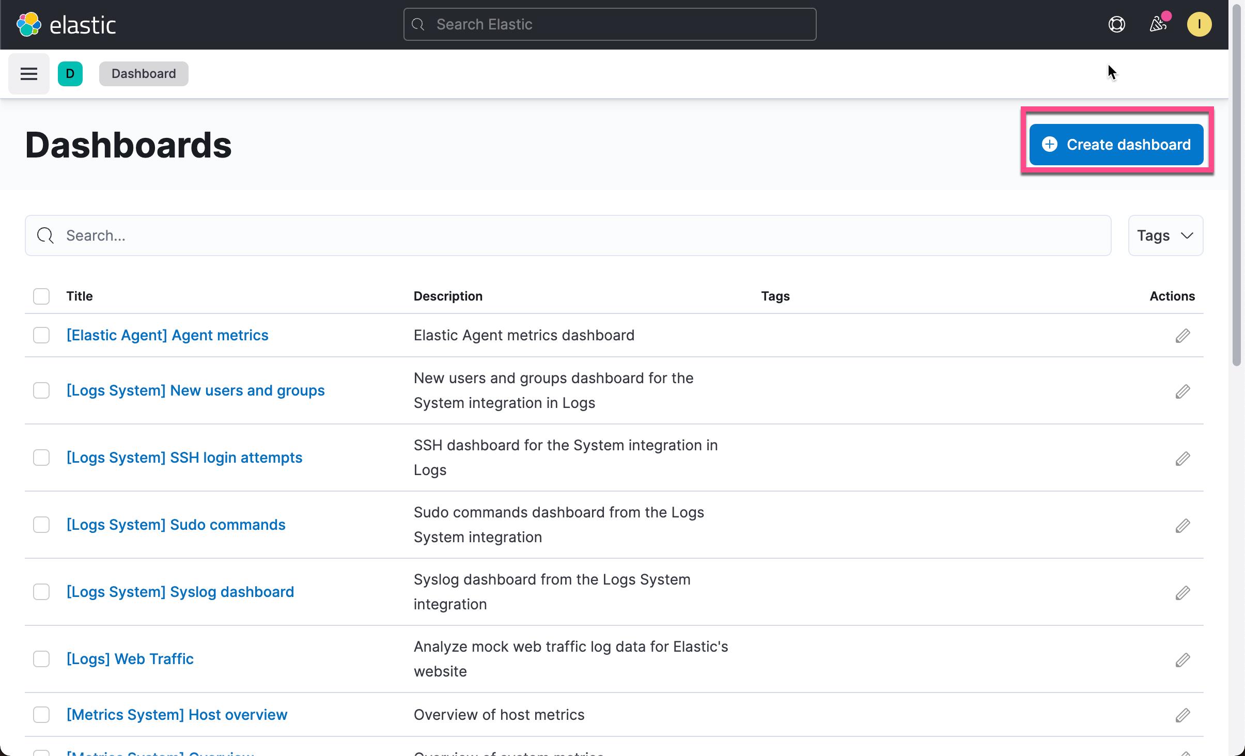Viewport: 1245px width, 756px height.
Task: Edit the Syslog dashboard pencil icon
Action: point(1182,593)
